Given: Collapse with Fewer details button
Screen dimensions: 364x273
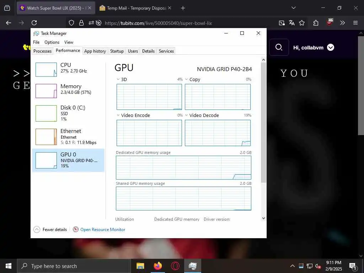Looking at the screenshot, I should pos(50,230).
